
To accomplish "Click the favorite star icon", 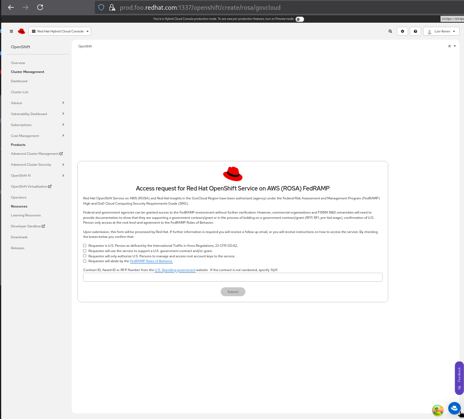I will [x=449, y=46].
